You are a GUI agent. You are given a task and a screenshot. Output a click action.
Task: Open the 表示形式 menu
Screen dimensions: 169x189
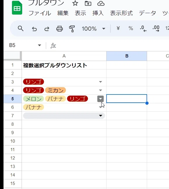(121, 13)
